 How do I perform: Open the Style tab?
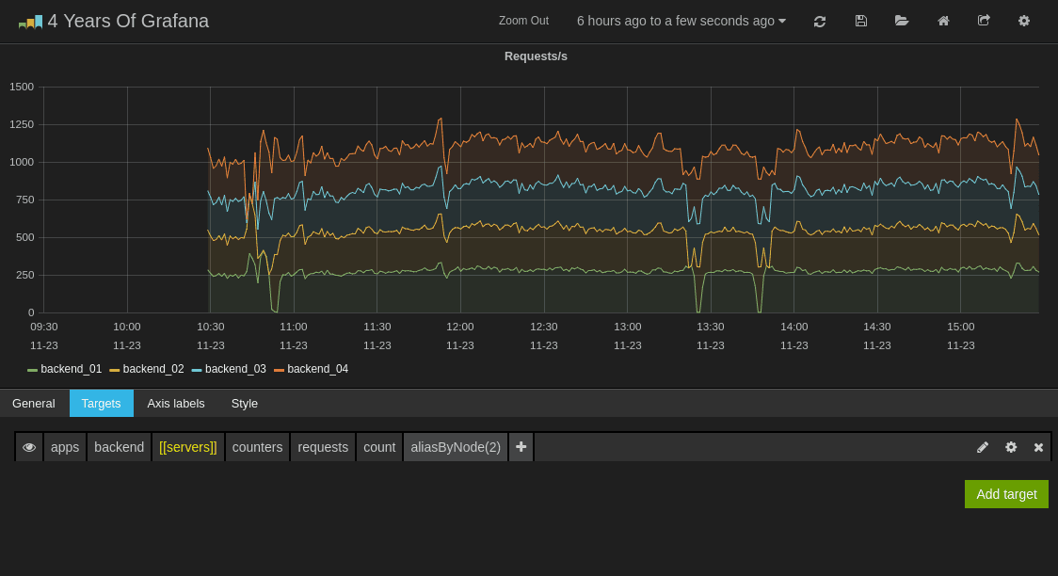(x=244, y=404)
